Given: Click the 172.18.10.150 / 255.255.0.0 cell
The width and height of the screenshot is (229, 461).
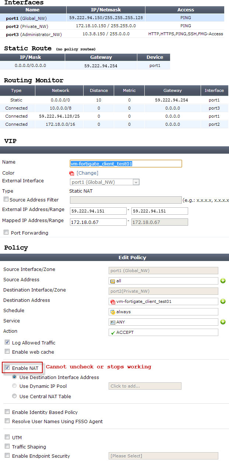Looking at the screenshot, I should click(106, 26).
